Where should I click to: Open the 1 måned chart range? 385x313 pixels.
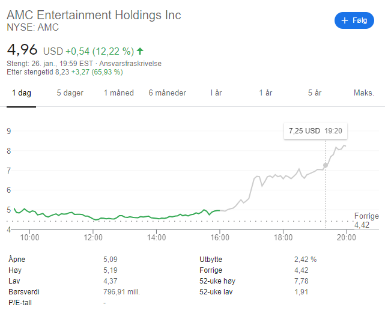118,93
